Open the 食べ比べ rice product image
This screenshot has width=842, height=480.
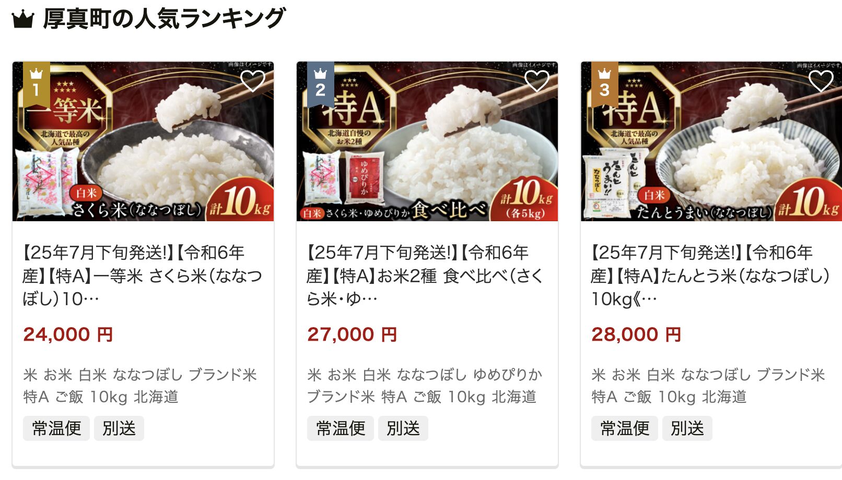coord(427,141)
